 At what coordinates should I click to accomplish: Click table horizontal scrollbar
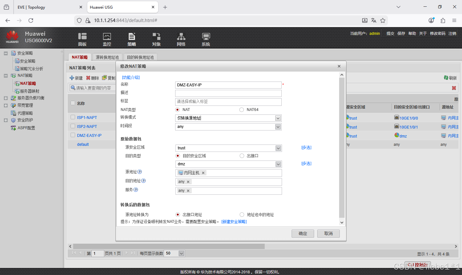click(x=169, y=246)
